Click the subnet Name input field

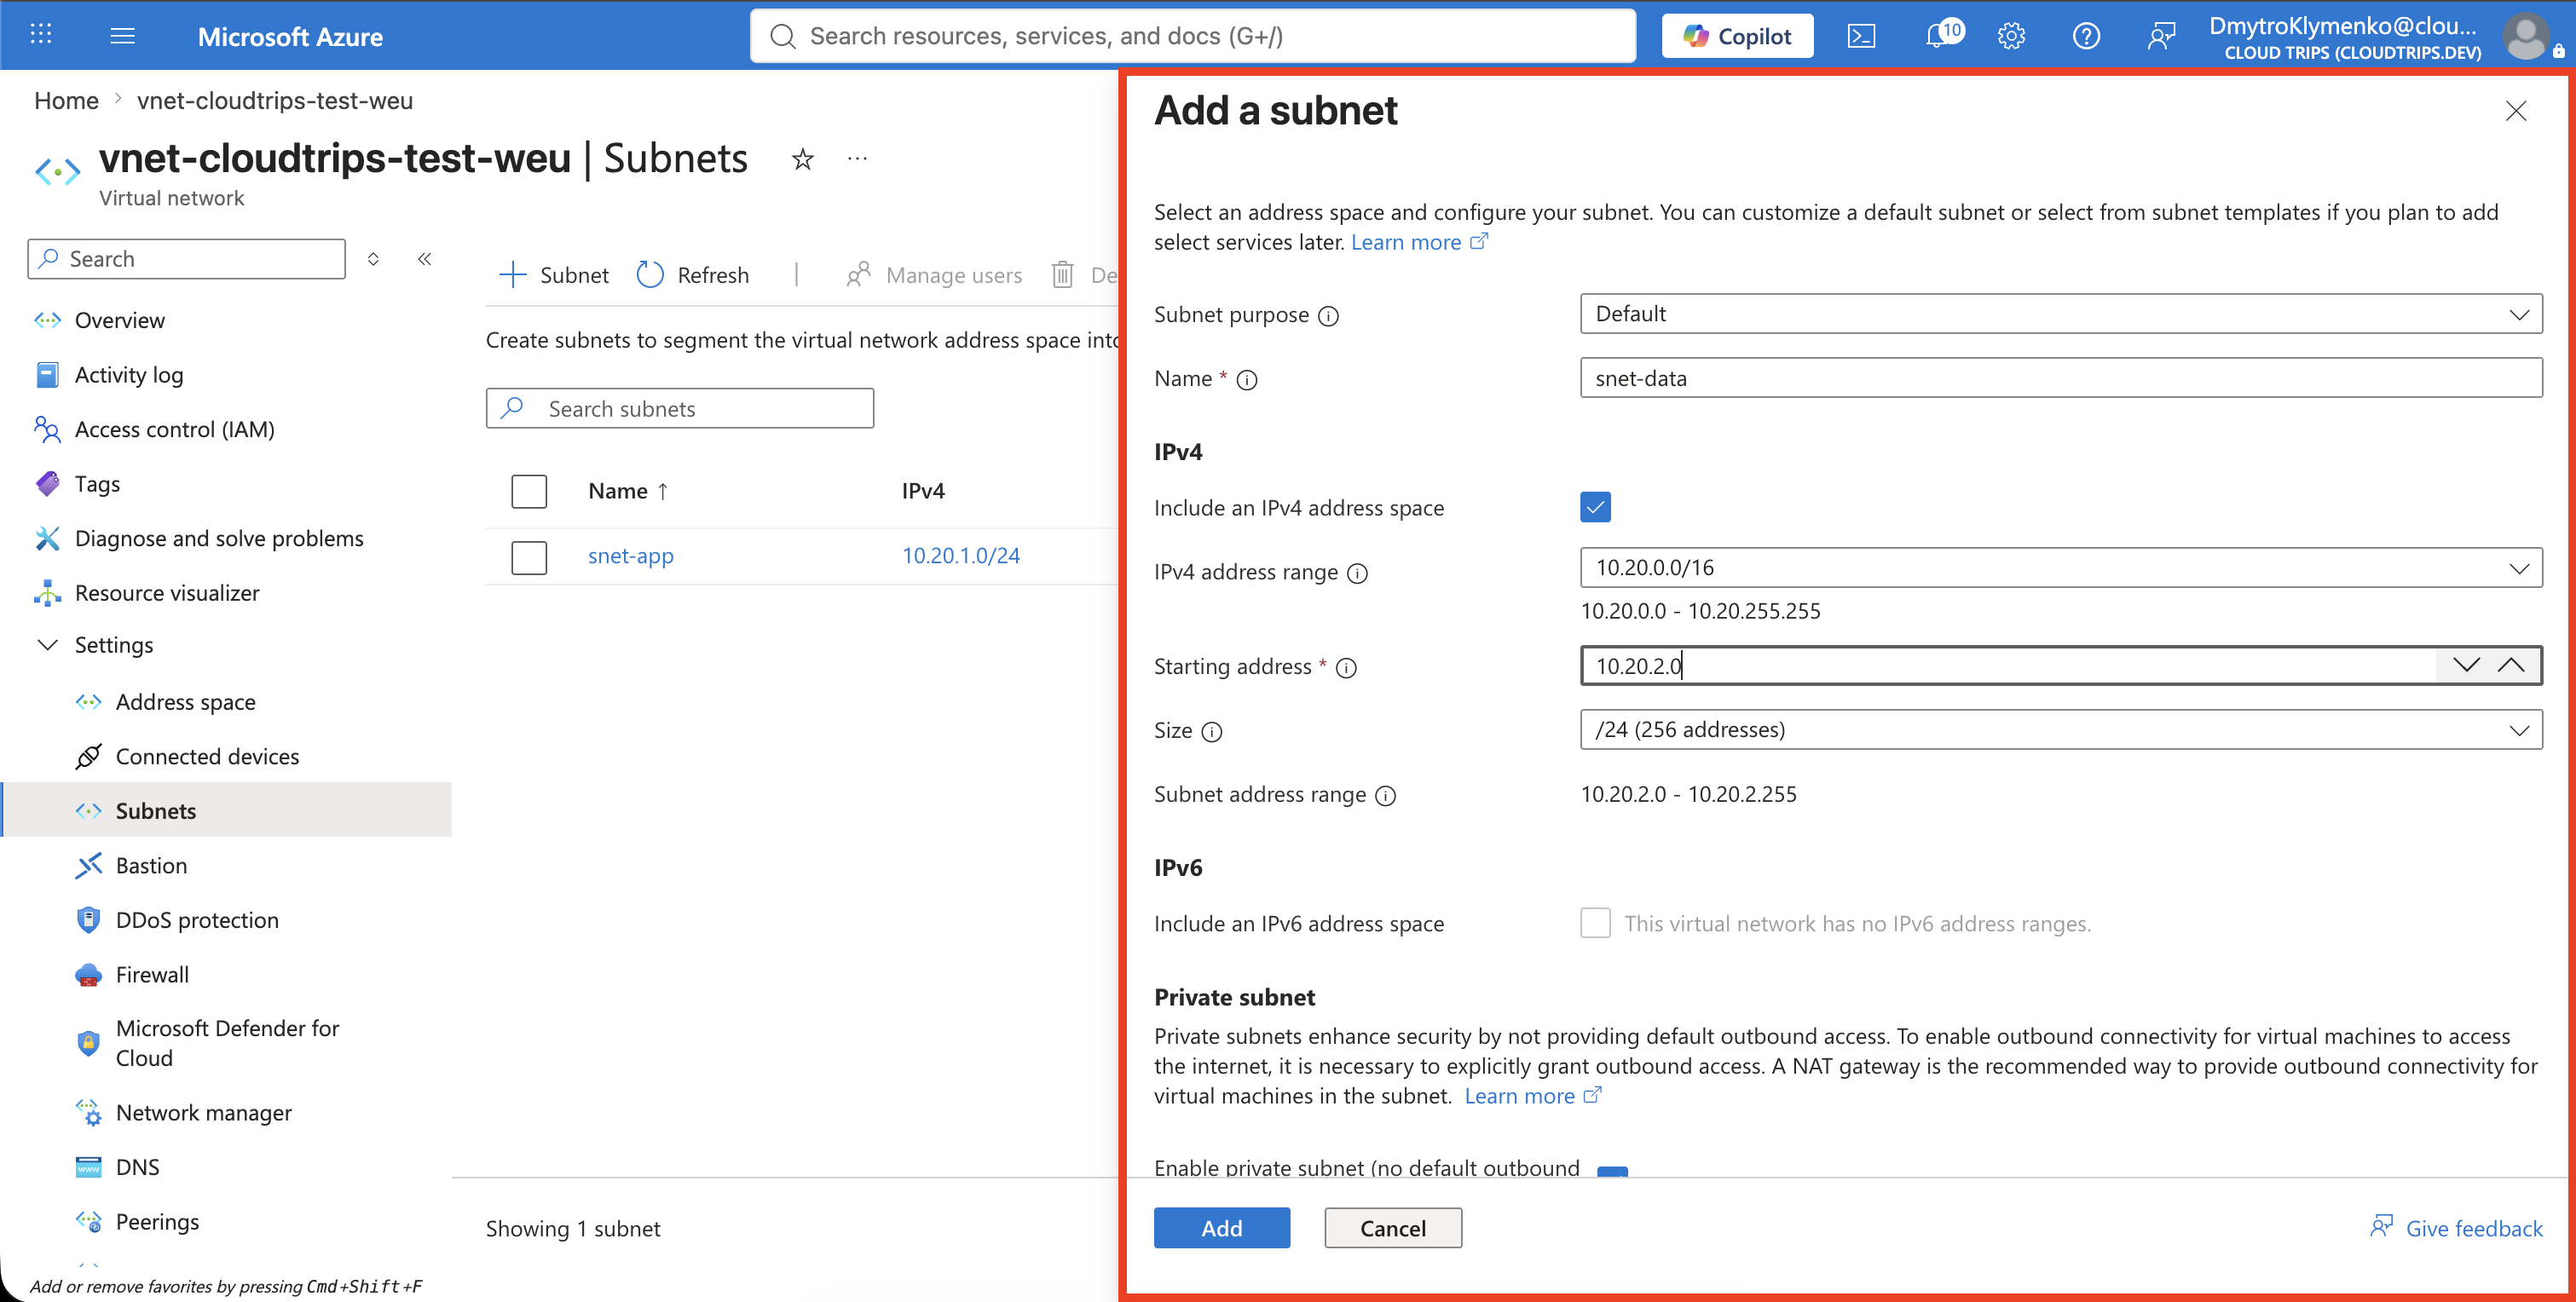[x=2061, y=378]
